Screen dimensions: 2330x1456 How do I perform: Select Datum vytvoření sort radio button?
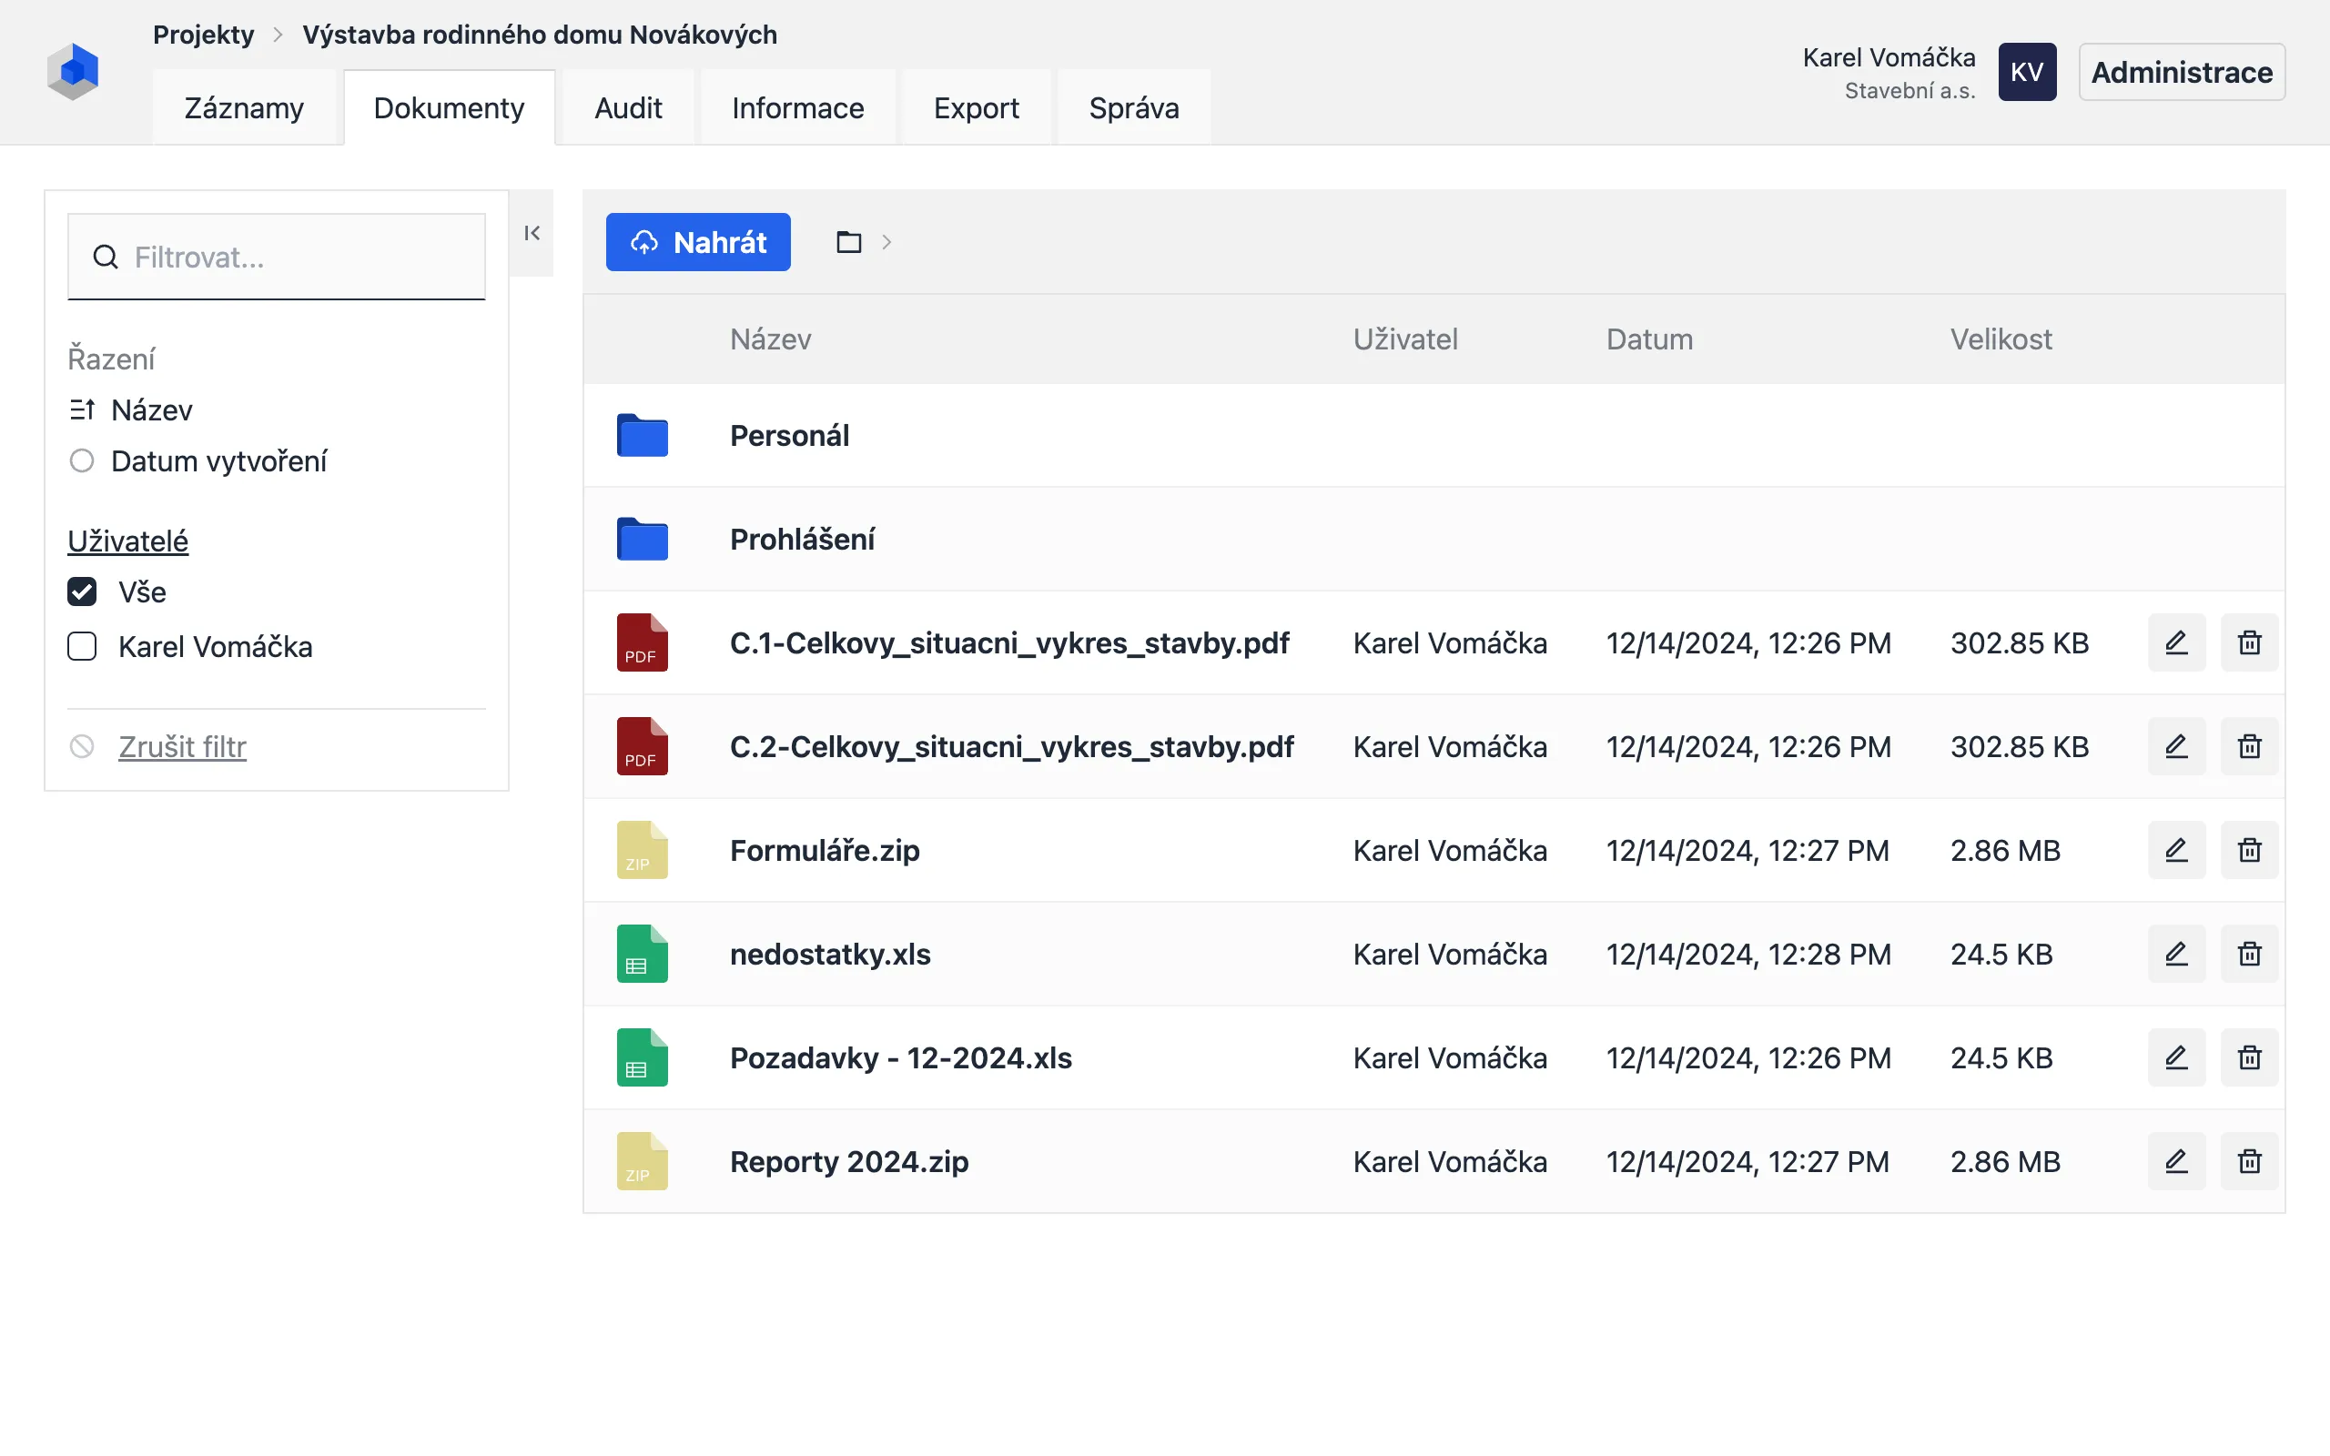pos(82,461)
